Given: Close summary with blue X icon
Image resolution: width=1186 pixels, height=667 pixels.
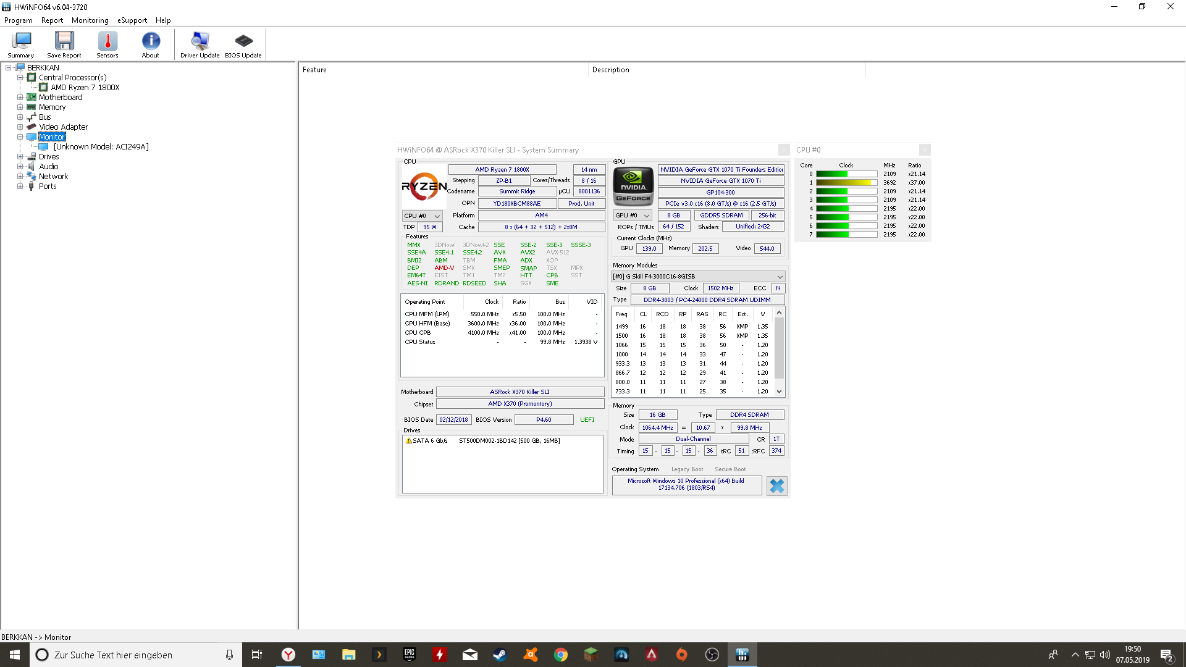Looking at the screenshot, I should (776, 486).
